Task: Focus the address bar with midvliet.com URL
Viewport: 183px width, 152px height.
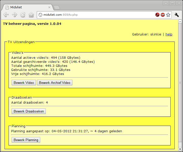Action: point(96,15)
